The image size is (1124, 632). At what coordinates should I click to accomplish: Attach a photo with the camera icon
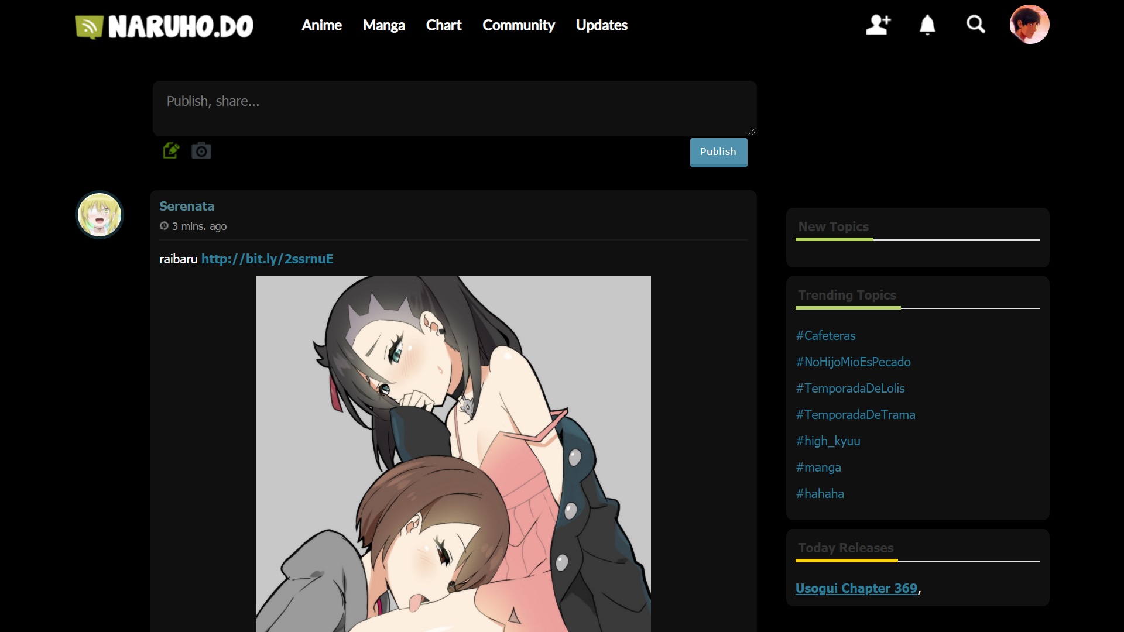201,151
